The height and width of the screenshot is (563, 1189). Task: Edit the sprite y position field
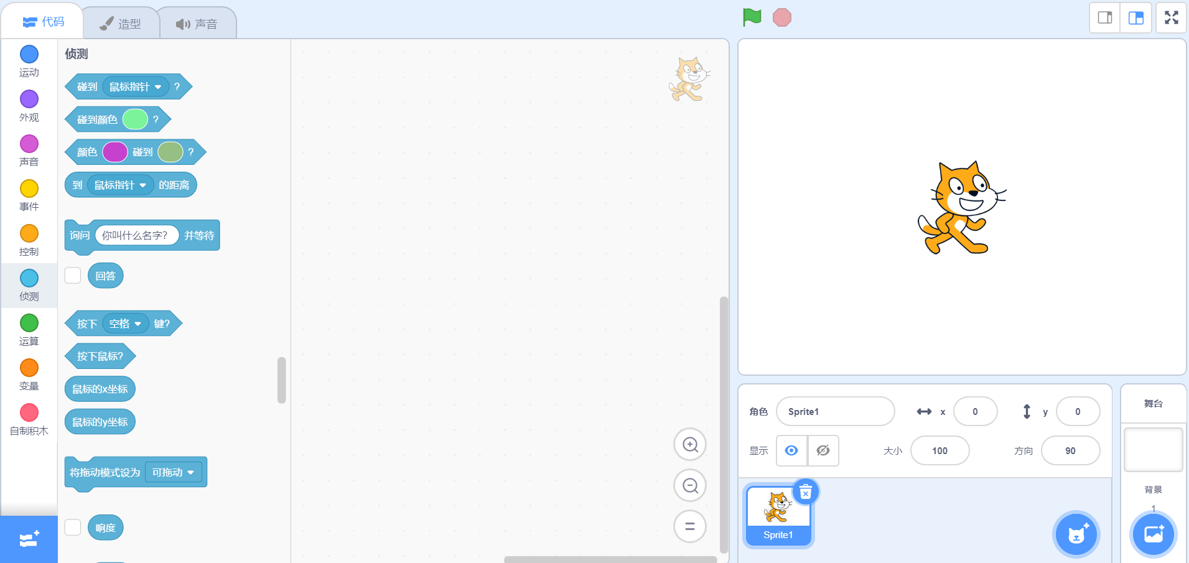1078,411
